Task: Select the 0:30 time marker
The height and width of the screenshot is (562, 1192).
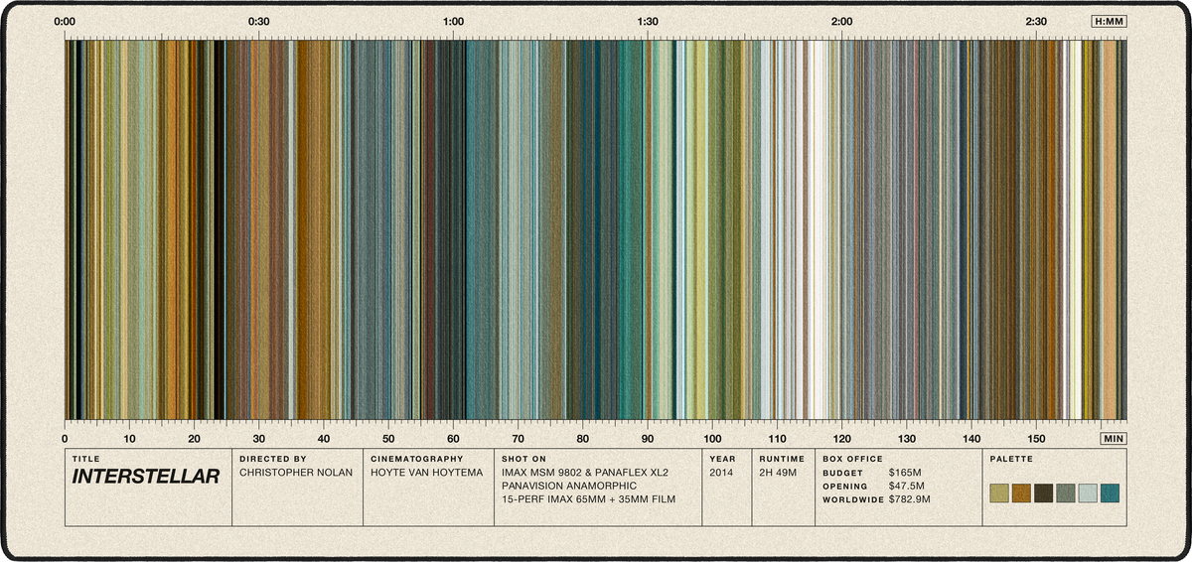Action: click(x=259, y=21)
